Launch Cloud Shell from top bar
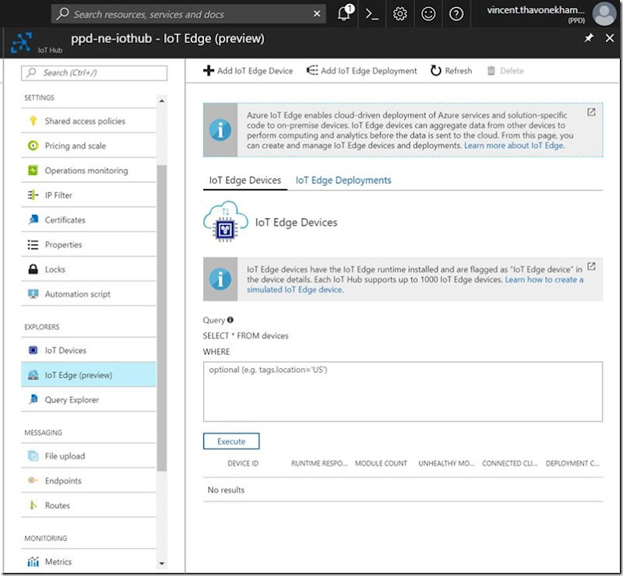 372,14
